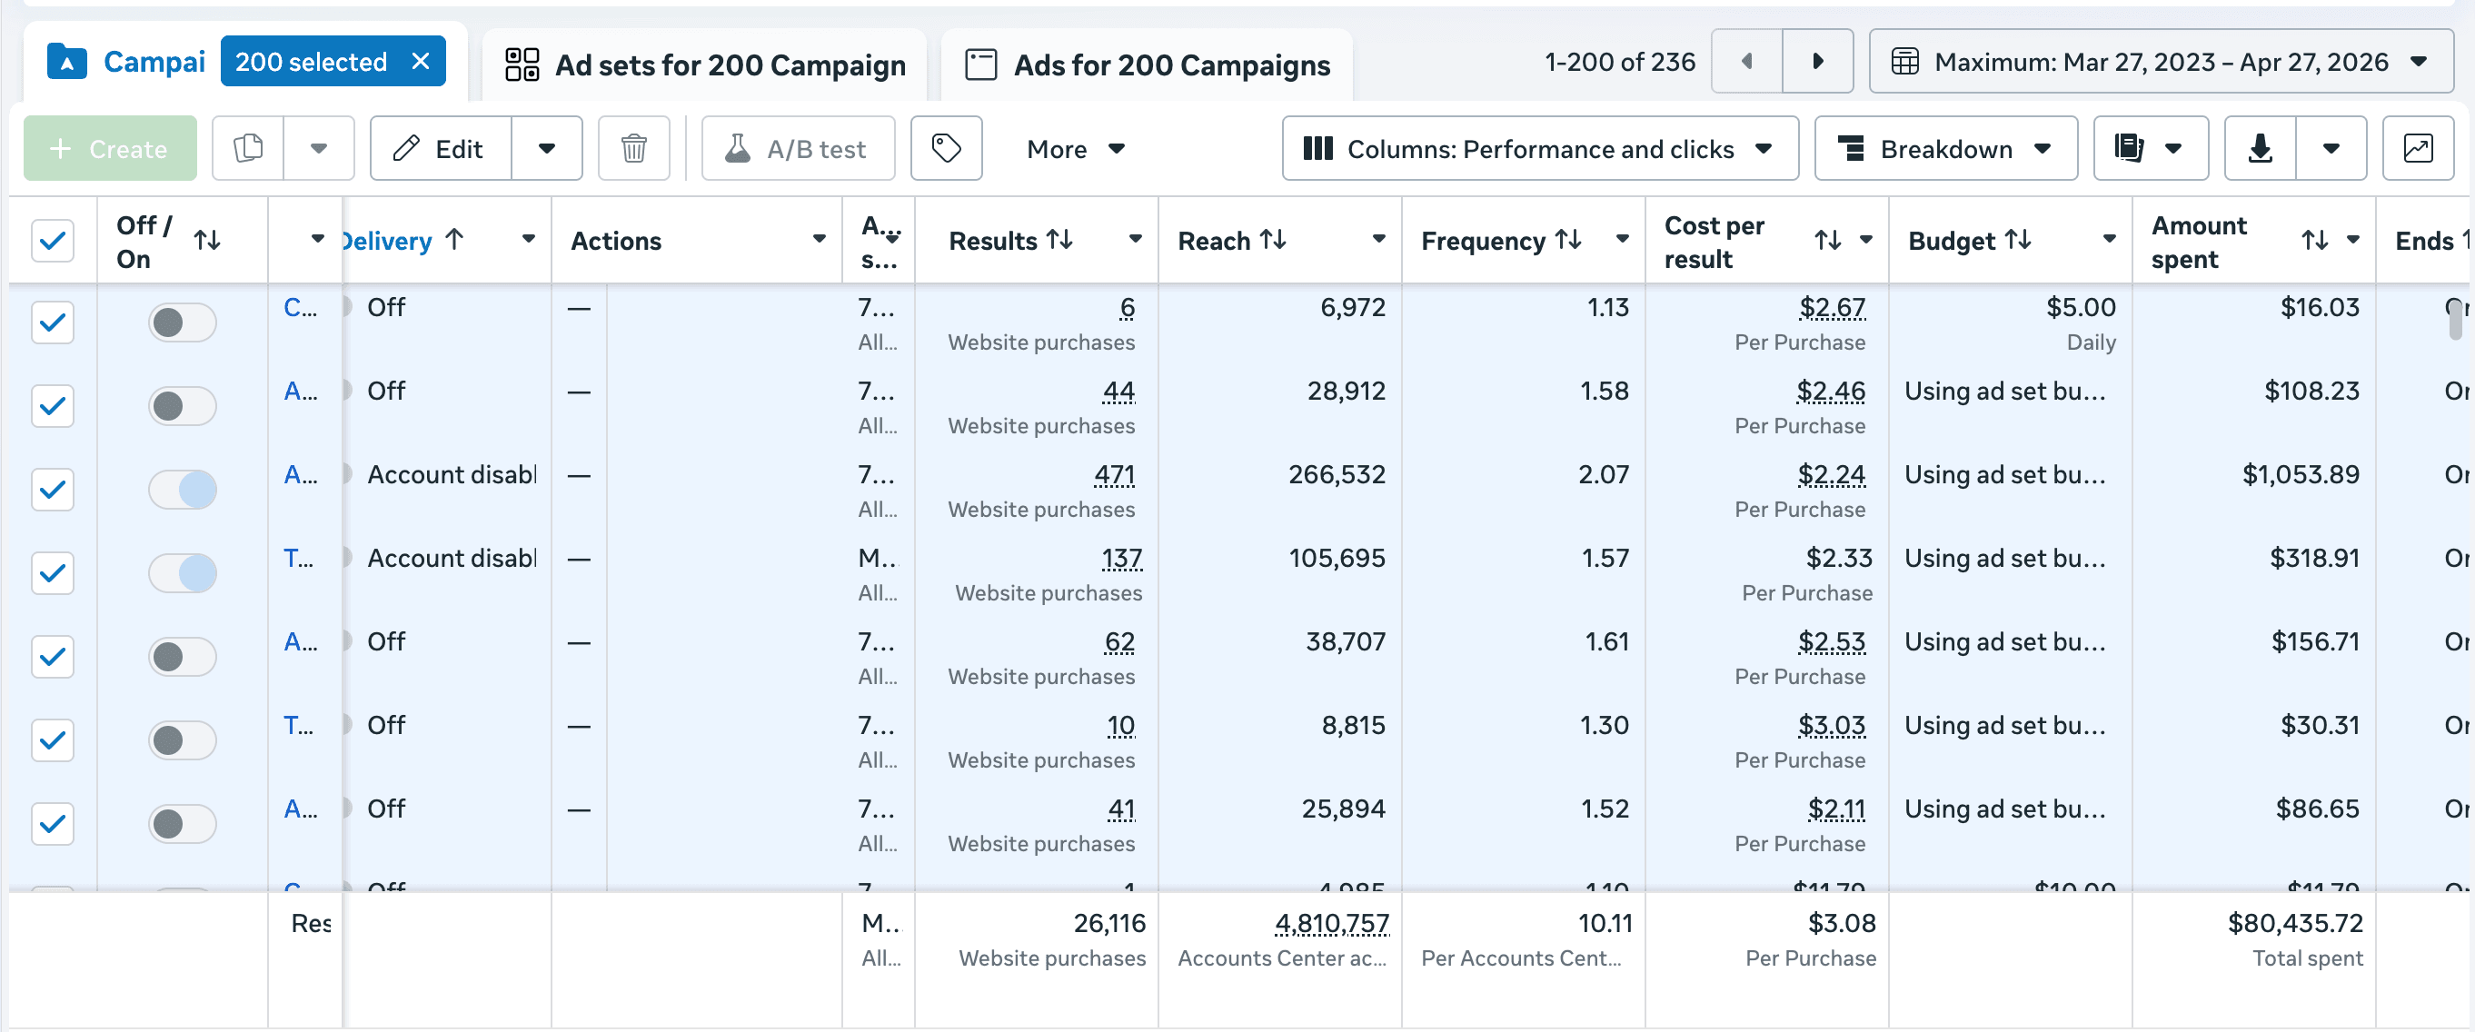Open the duplicate campaigns icon
This screenshot has width=2475, height=1032.
point(249,148)
